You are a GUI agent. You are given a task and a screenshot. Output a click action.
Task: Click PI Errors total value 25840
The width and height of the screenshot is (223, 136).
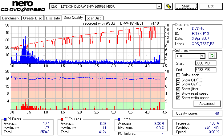45,132
